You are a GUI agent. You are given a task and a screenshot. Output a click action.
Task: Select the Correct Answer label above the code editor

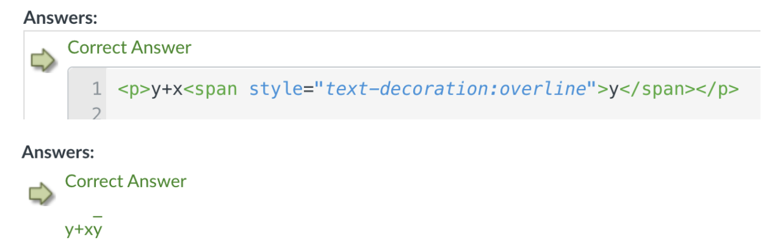129,48
